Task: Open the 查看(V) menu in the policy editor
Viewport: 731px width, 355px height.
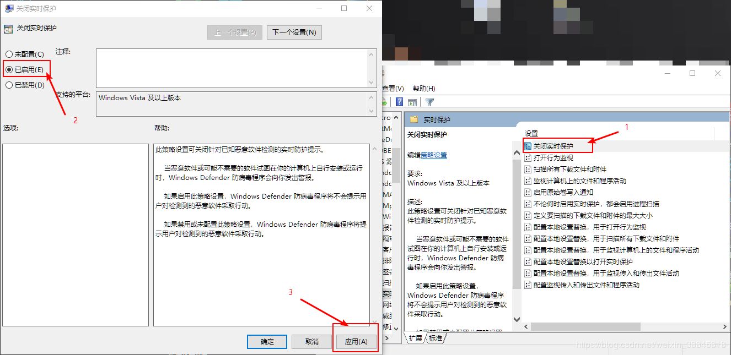Action: 394,88
